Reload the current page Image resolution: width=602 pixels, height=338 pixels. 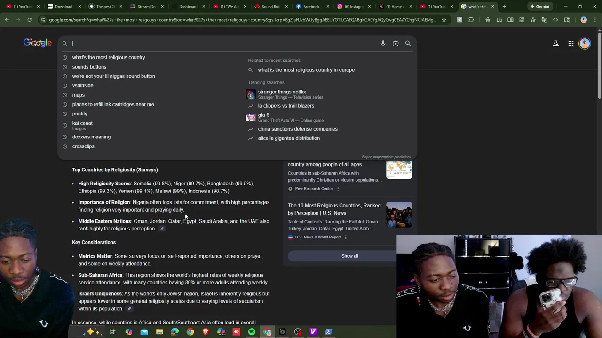tap(29, 20)
